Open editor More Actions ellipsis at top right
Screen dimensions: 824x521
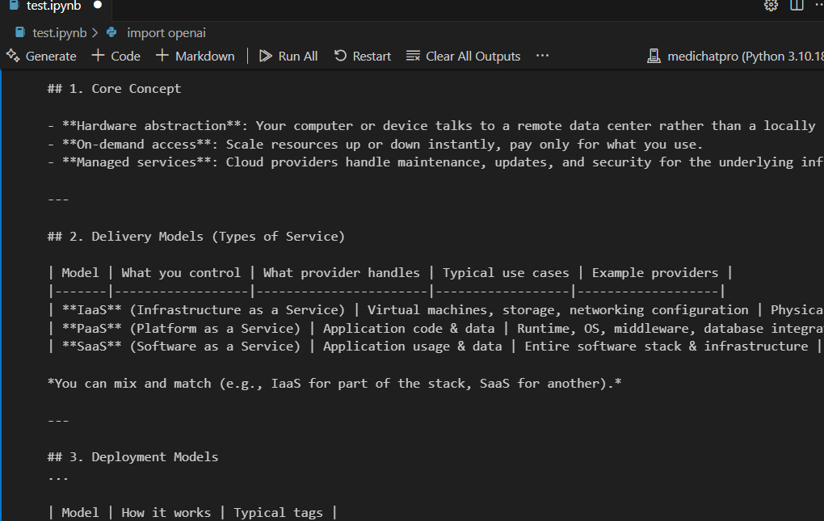point(819,6)
